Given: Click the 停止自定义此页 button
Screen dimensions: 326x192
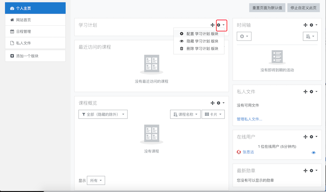Looking at the screenshot, I should click(303, 8).
